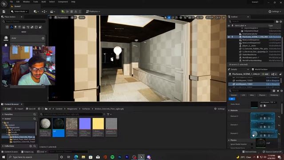The image size is (284, 160).
Task: Select CineCameraActor in the Outliner
Action: pos(249,34)
